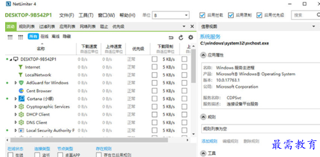Click the Local Security Authority icon

[21, 131]
